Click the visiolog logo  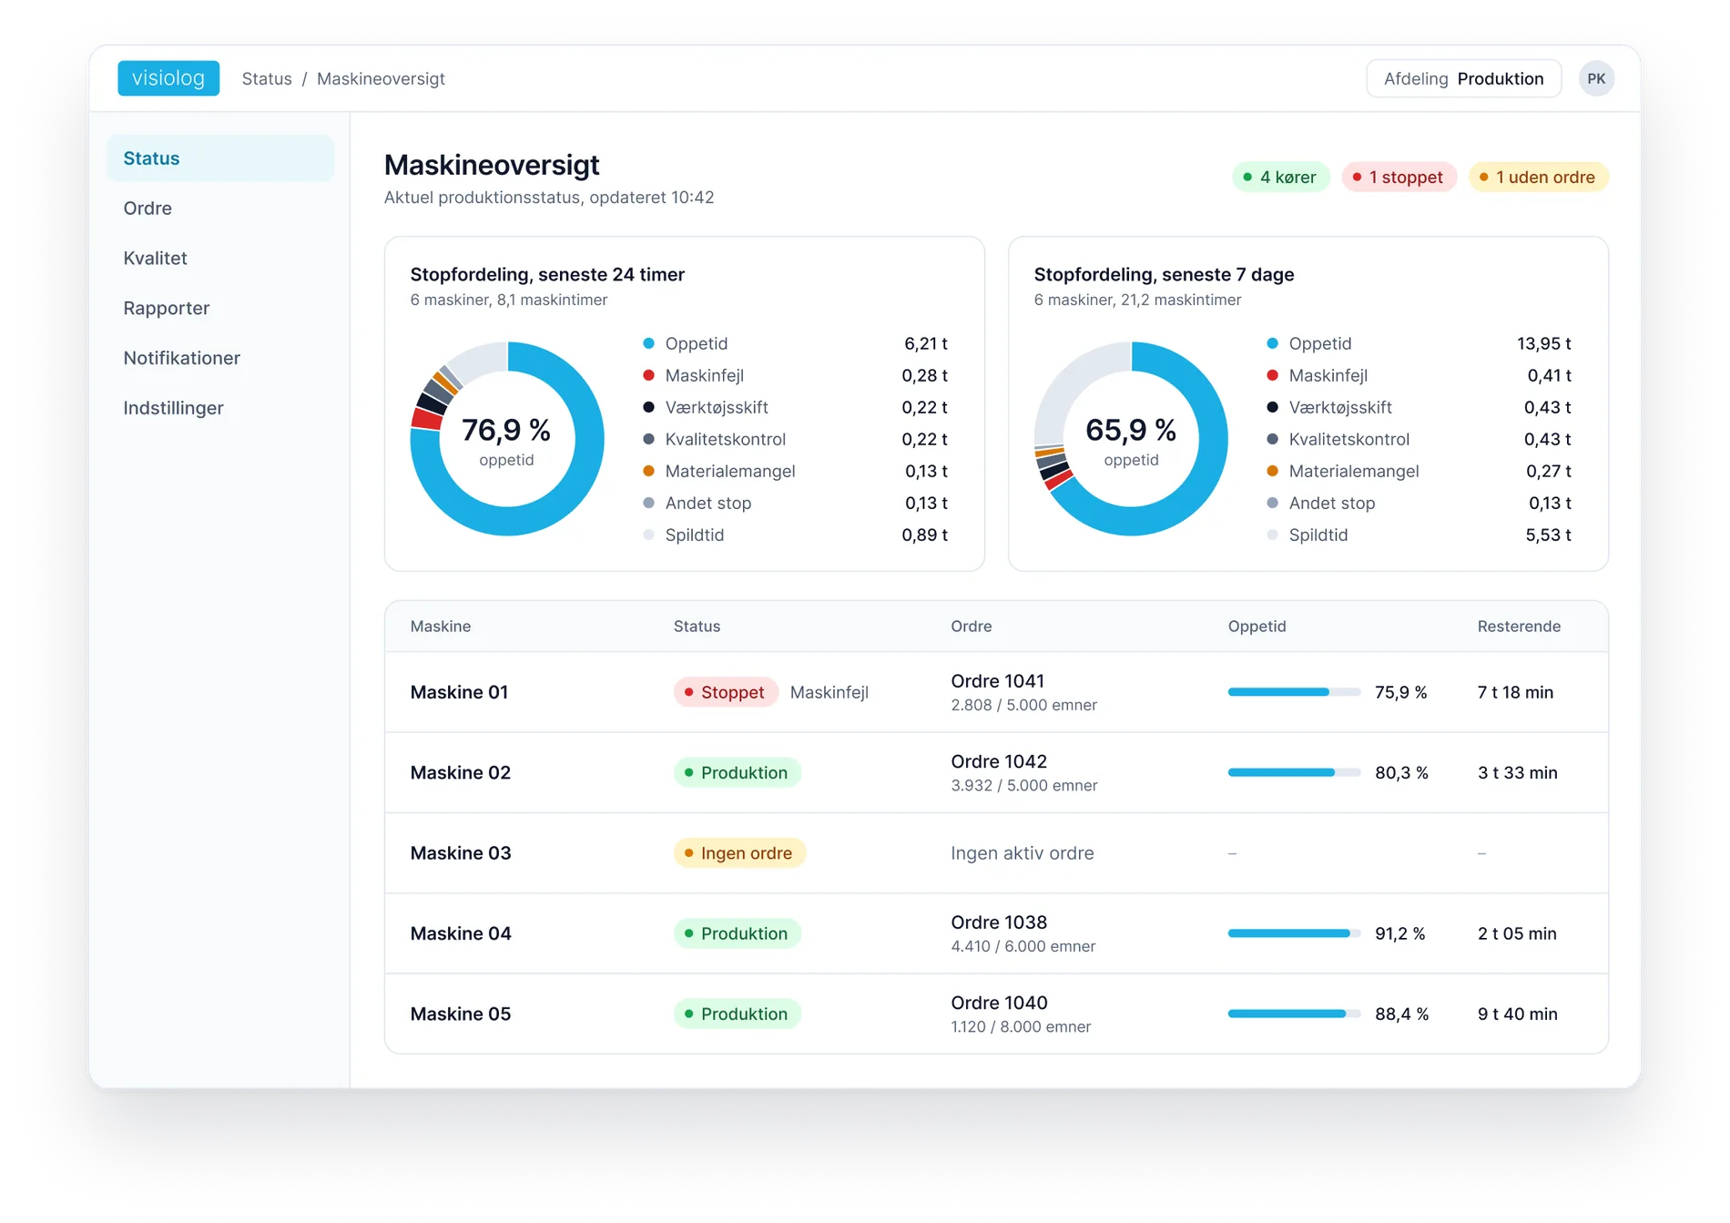pyautogui.click(x=168, y=78)
